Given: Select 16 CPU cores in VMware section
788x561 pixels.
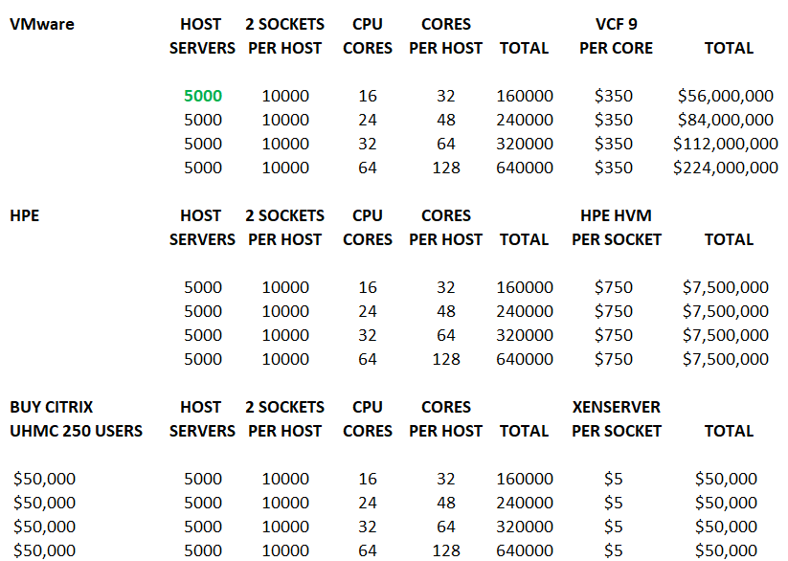Looking at the screenshot, I should click(x=368, y=96).
